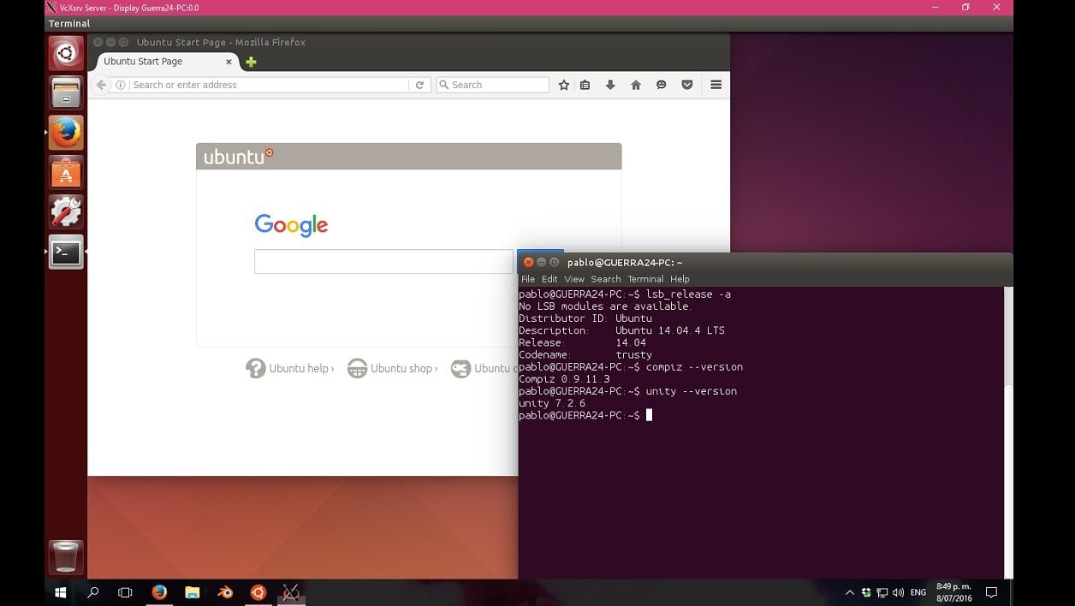
Task: Click the 'Ubuntu 14.04.4 LTS' description text
Action: (x=670, y=330)
